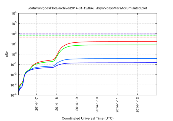The image size is (173, 121).
Task: Click the 10^-2 y-axis tick label
Action: [14, 75]
